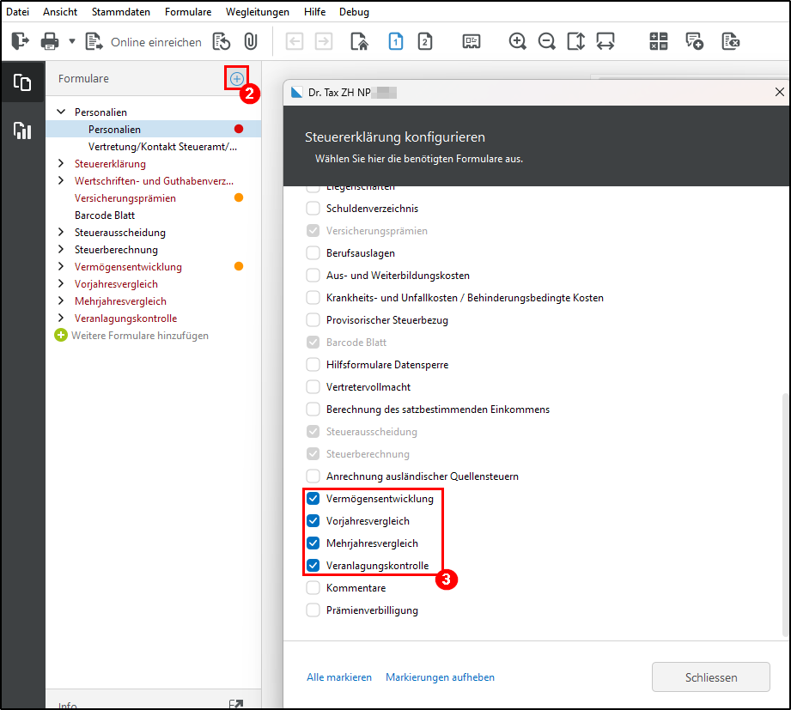The height and width of the screenshot is (710, 791).
Task: Click the Alle markieren link
Action: [339, 677]
